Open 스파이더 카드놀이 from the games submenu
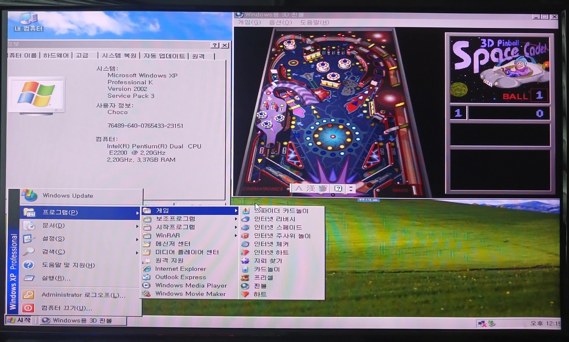This screenshot has width=569, height=342. (282, 211)
